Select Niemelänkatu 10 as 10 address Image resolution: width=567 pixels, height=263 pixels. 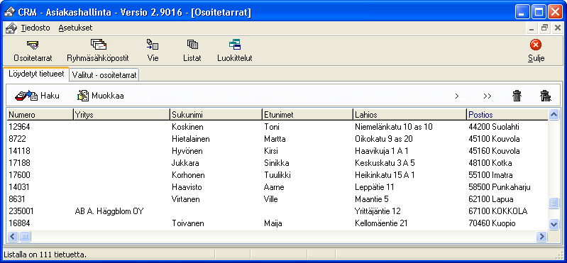click(x=393, y=127)
